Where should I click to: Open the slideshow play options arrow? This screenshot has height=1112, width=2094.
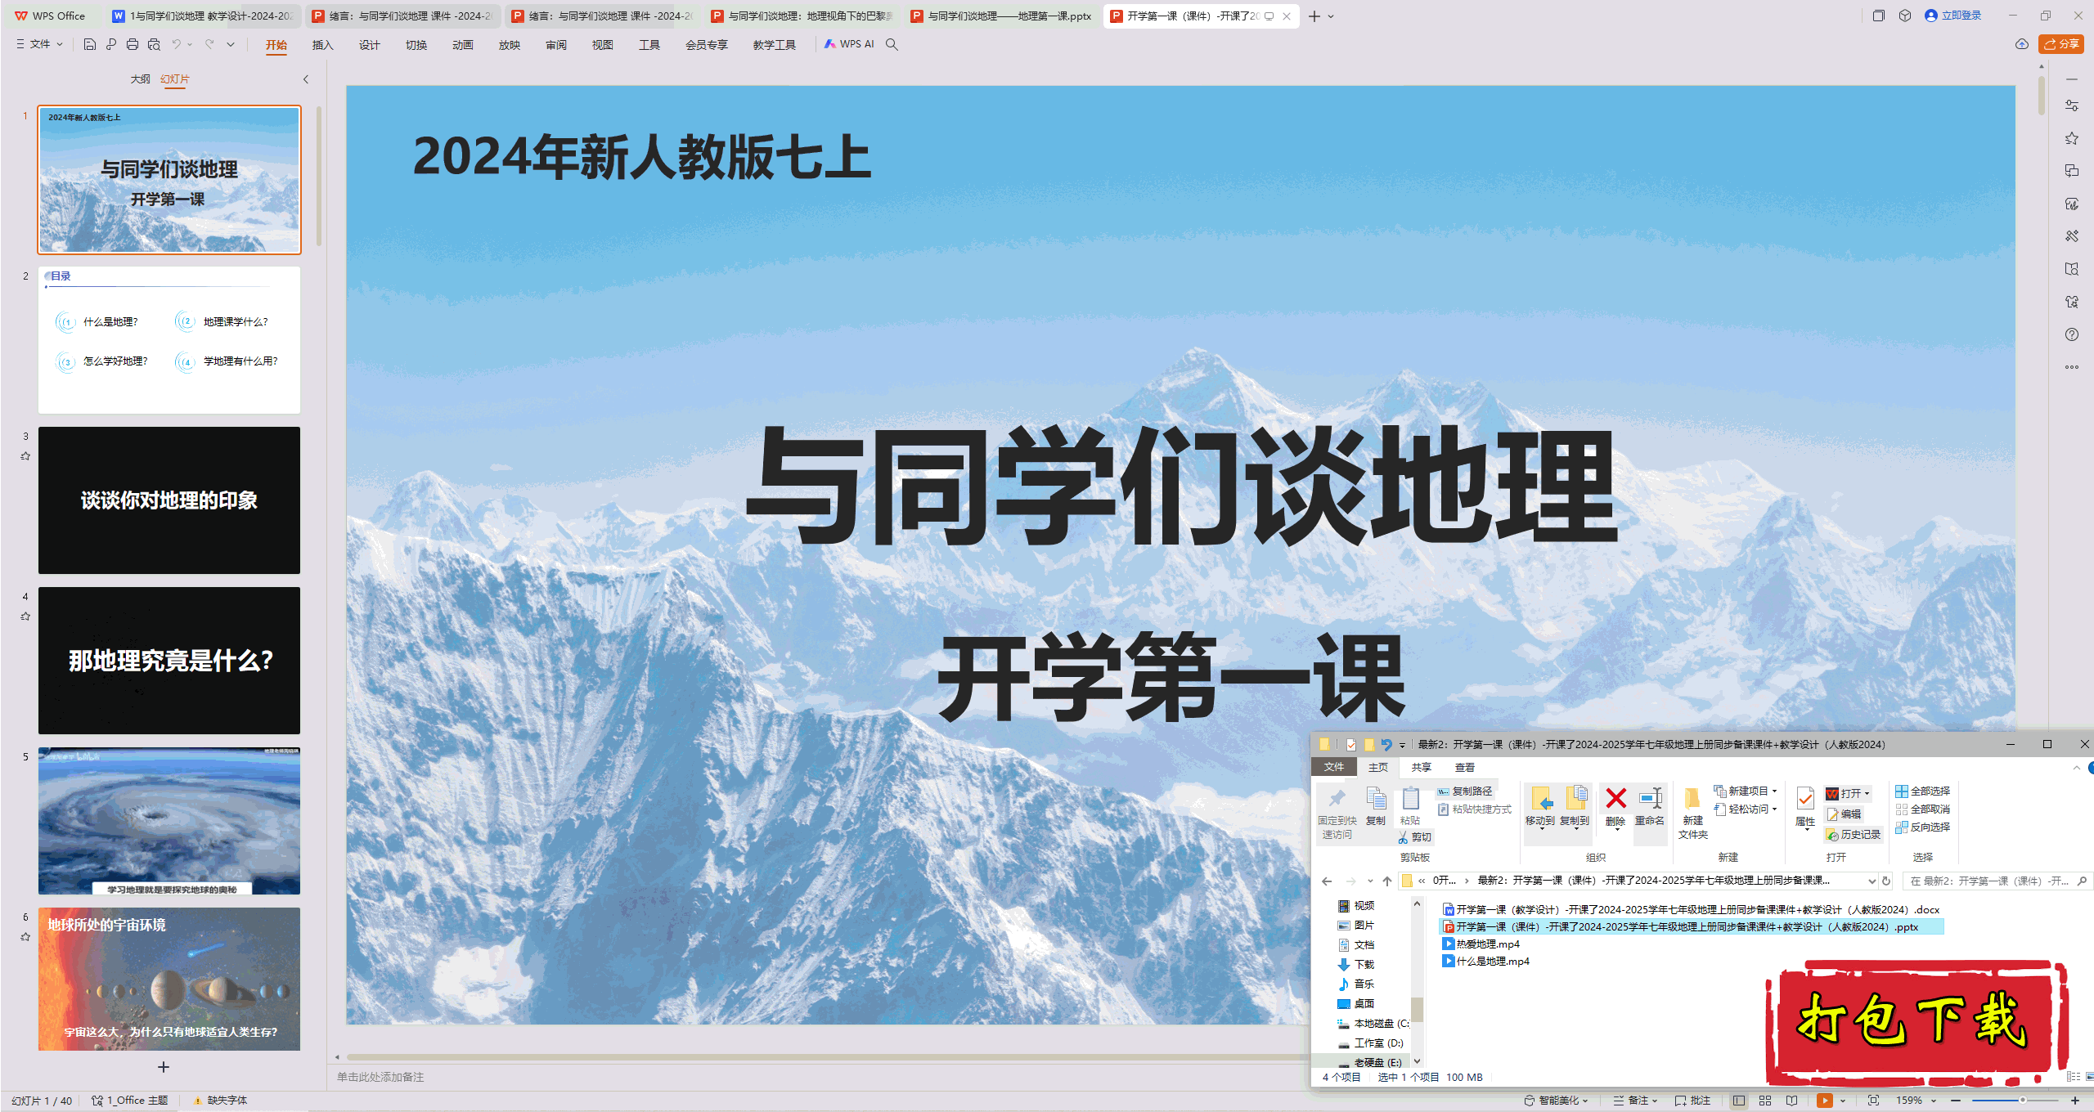[1843, 1101]
